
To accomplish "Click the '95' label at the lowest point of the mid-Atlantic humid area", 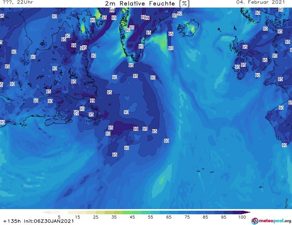I will 115,155.
